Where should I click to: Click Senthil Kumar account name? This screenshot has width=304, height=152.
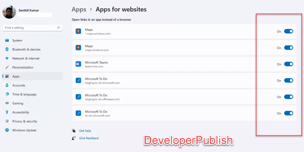(x=29, y=10)
